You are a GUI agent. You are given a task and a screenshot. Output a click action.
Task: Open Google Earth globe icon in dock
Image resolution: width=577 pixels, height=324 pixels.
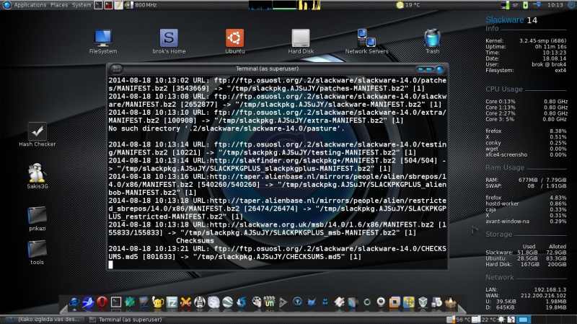point(227,302)
